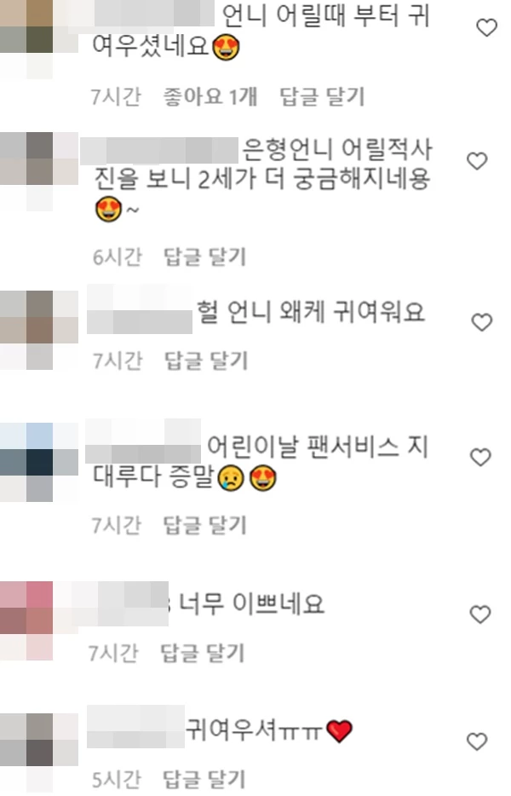Tap heart on '헐 언니 왜케 귀여워요' comment
This screenshot has width=511, height=796.
(481, 322)
